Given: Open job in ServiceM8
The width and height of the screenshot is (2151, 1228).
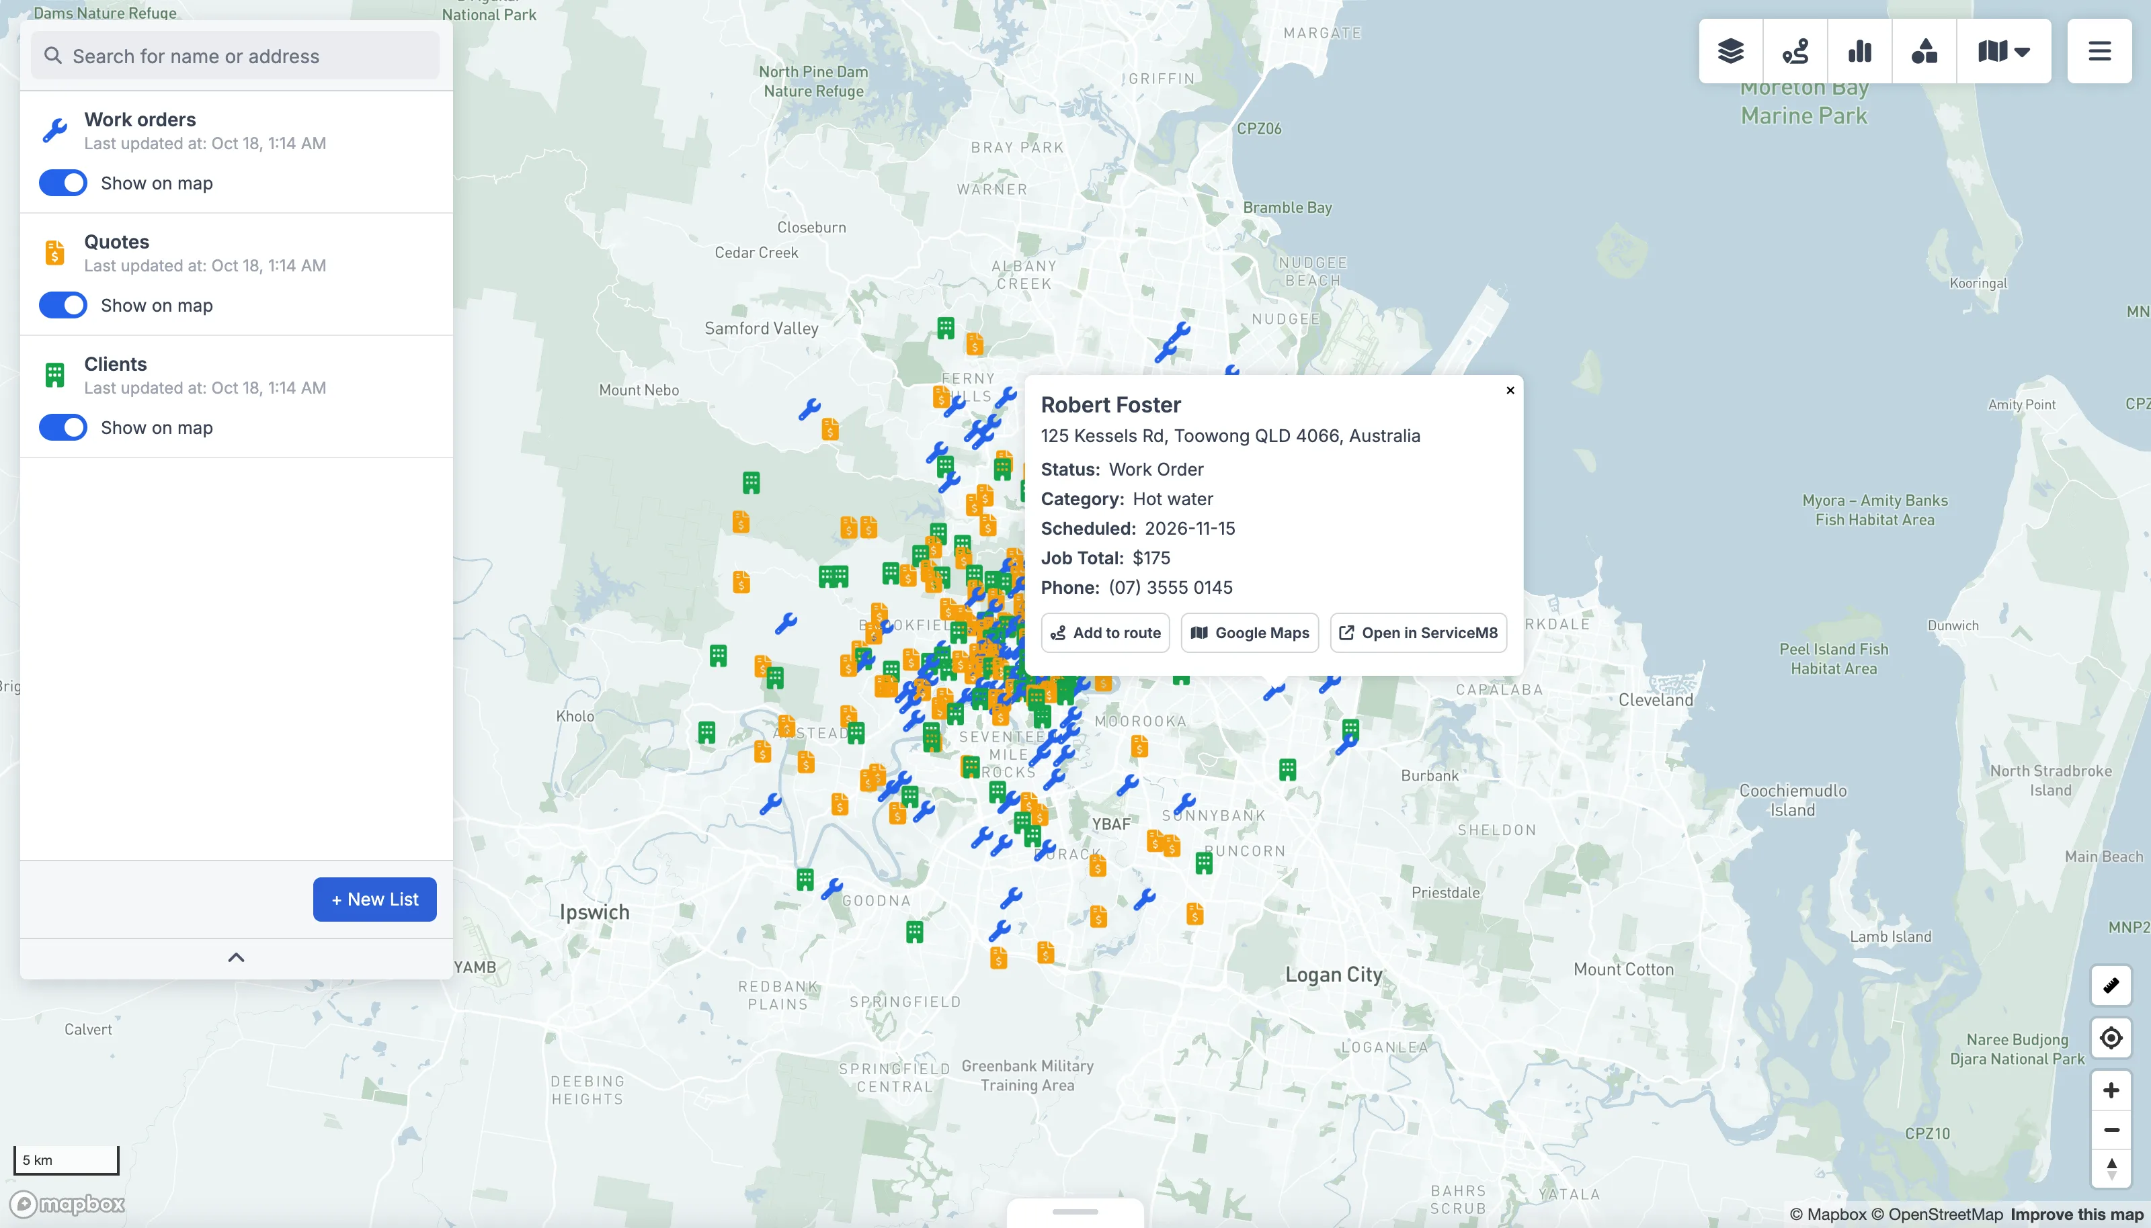Looking at the screenshot, I should pos(1418,633).
